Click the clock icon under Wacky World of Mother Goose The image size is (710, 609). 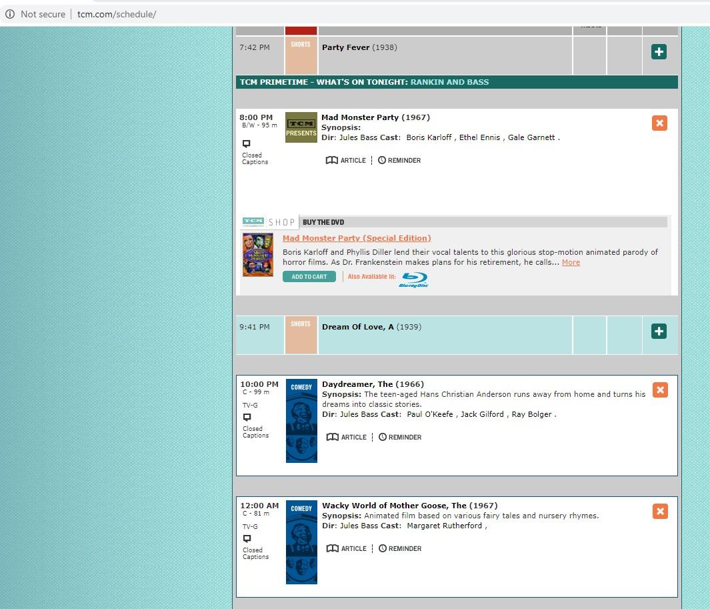[x=383, y=548]
